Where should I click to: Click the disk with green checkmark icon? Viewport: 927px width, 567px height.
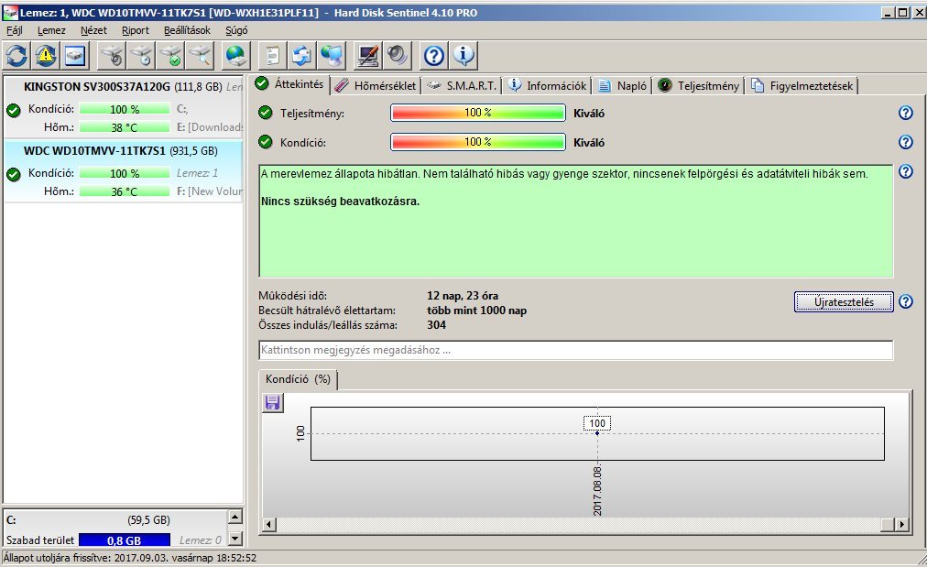click(171, 56)
